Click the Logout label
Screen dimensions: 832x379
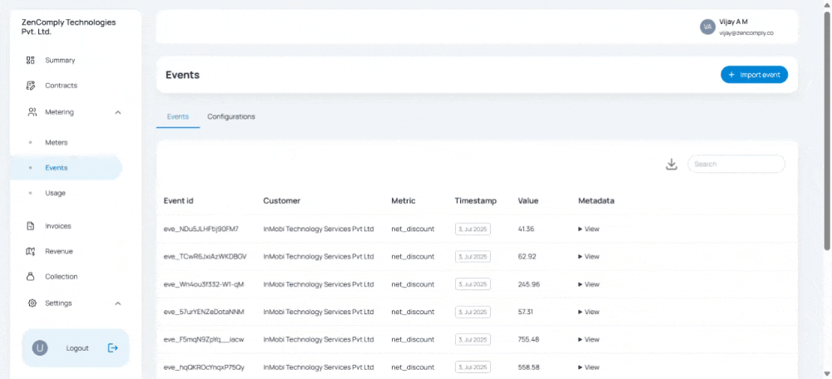click(x=77, y=348)
